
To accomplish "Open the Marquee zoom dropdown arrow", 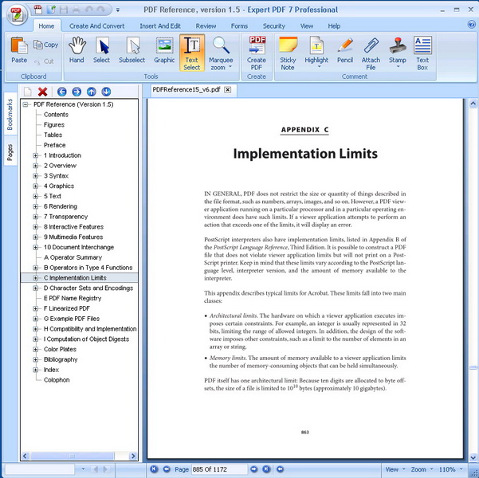I will tap(230, 67).
